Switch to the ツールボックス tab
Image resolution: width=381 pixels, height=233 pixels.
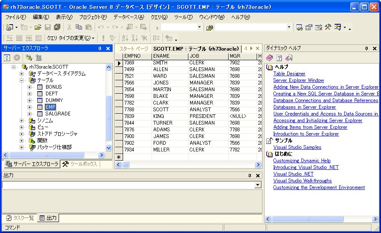coord(81,164)
